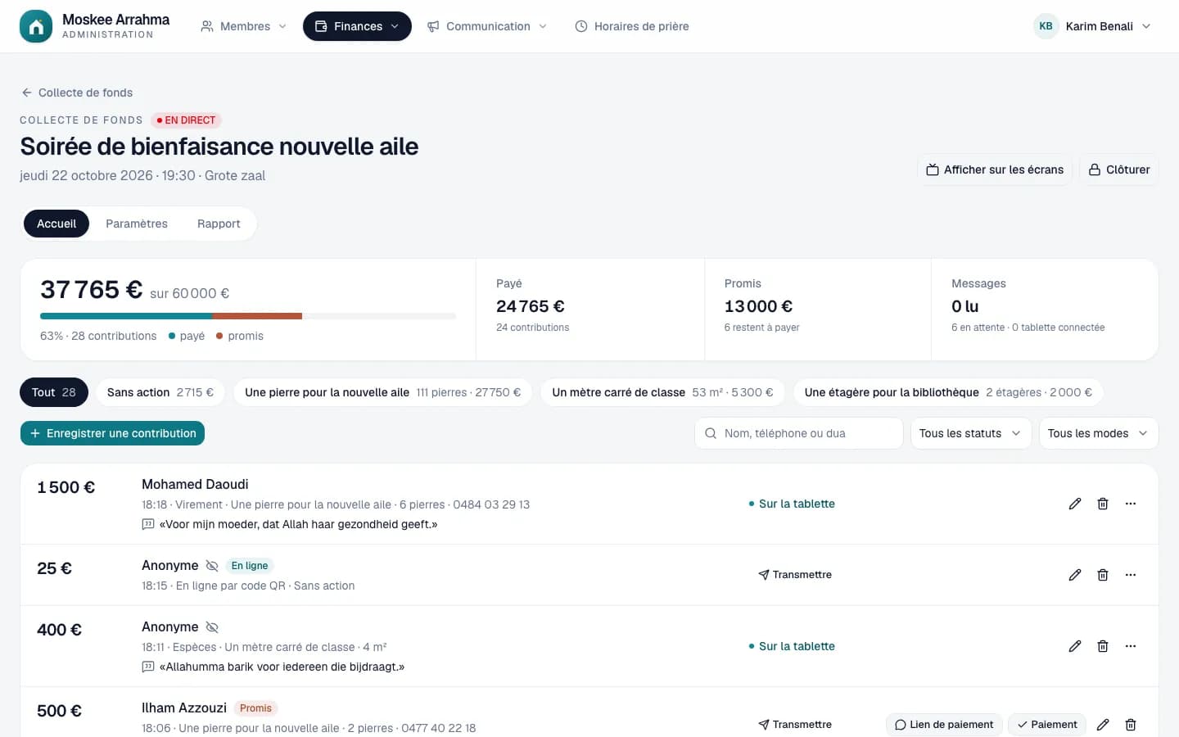This screenshot has height=737, width=1179.
Task: Switch to the Paramètres tab
Action: tap(137, 224)
